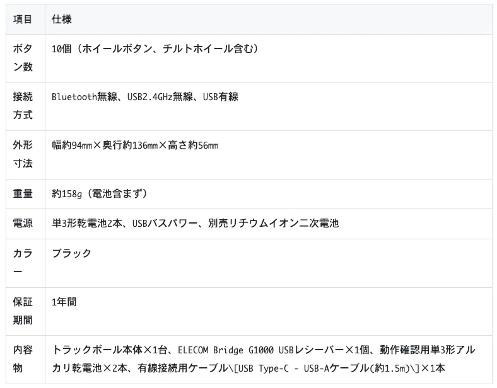Click the 1年間 warranty value

64,302
